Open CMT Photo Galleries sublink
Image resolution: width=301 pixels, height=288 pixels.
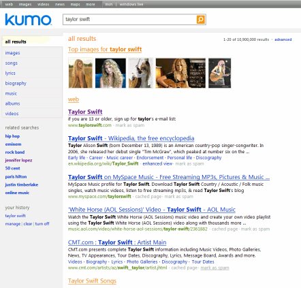coord(142,261)
